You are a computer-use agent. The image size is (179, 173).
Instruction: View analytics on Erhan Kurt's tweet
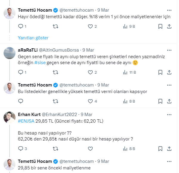[129, 148]
